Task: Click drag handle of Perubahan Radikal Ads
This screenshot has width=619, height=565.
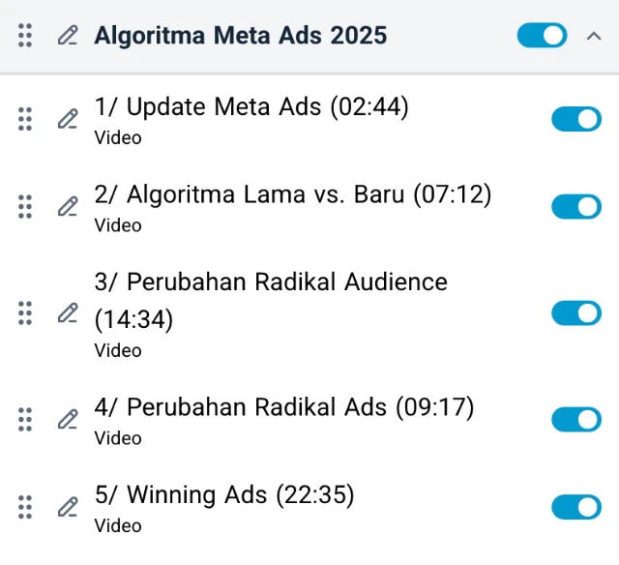Action: [x=26, y=419]
